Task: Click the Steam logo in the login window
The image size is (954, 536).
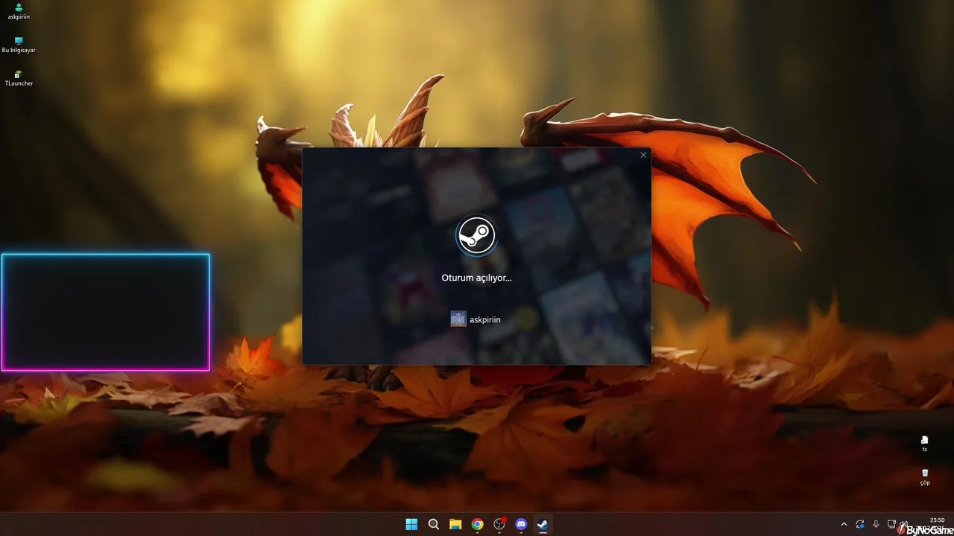Action: (476, 235)
